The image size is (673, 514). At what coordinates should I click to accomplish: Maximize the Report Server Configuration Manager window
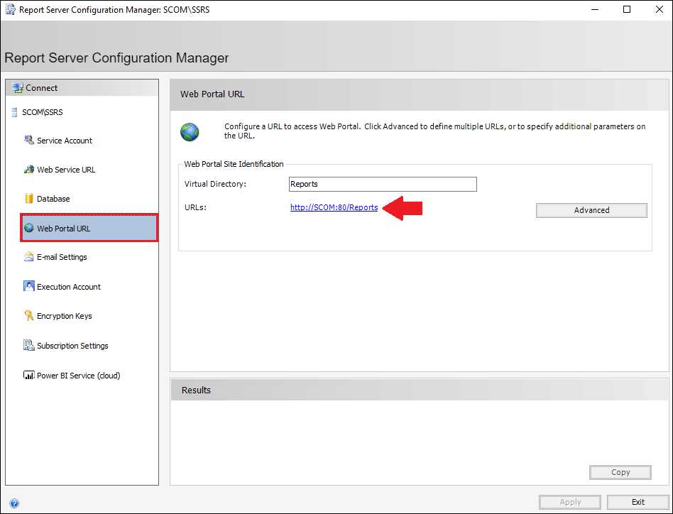[x=627, y=9]
